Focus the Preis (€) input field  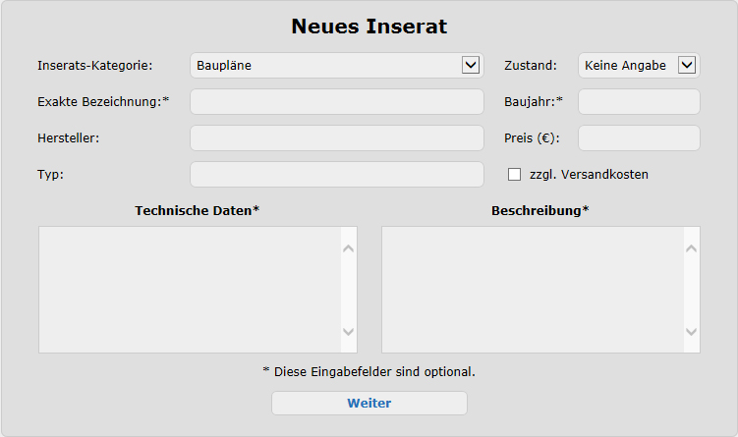(639, 138)
